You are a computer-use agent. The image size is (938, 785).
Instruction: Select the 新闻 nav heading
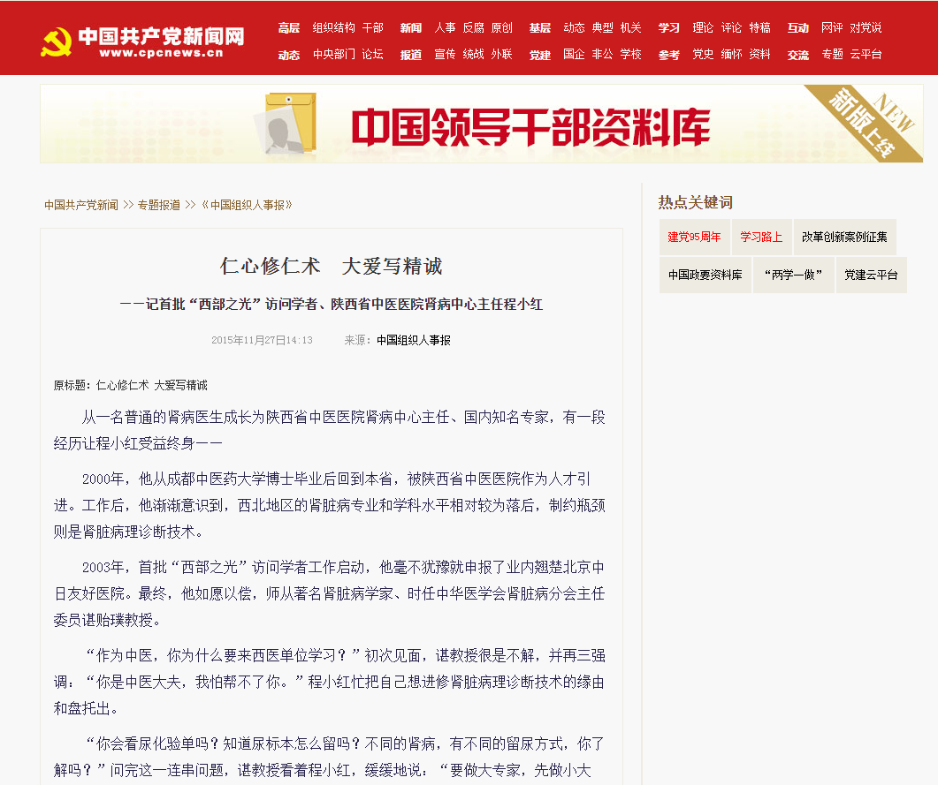411,27
